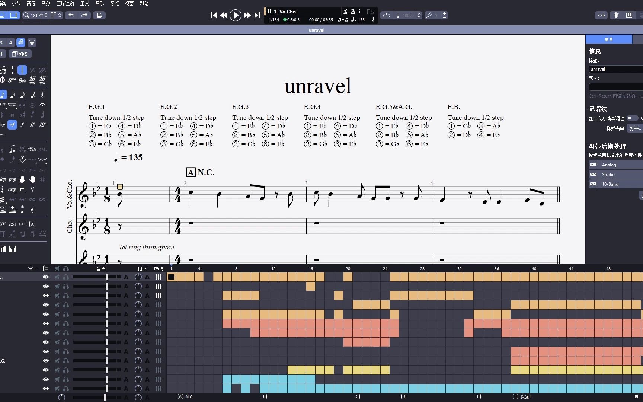Open the 帮助 menu

pos(144,3)
